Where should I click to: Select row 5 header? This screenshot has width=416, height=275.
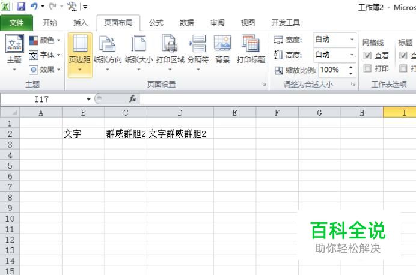tap(10, 166)
